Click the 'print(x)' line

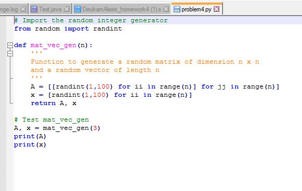click(x=30, y=144)
